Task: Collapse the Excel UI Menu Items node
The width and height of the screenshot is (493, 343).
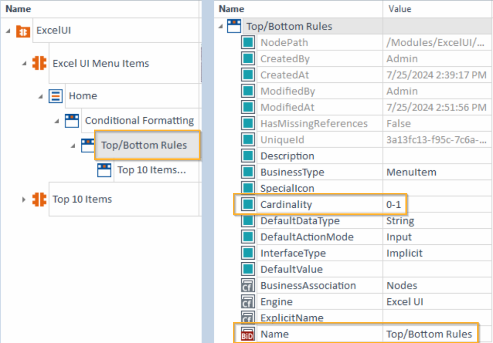Action: click(x=24, y=64)
